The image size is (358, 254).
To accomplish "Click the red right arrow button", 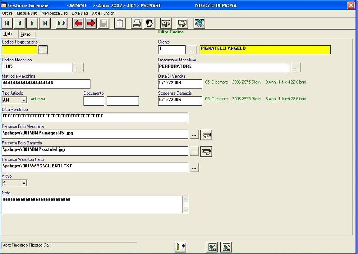I will click(91, 23).
